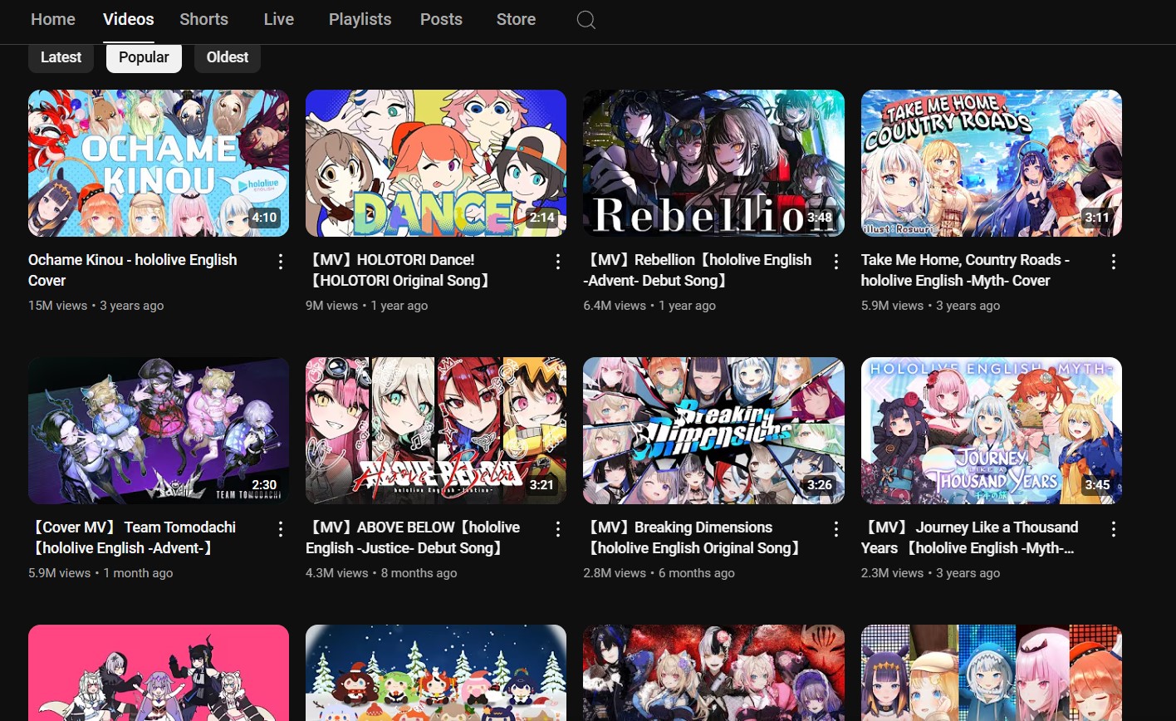The height and width of the screenshot is (721, 1176).
Task: Click the 6.4M views text
Action: 615,306
